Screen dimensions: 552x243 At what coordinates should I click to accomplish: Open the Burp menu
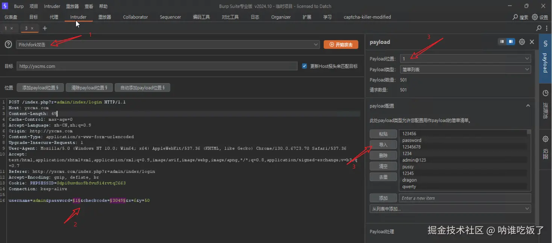(x=18, y=6)
